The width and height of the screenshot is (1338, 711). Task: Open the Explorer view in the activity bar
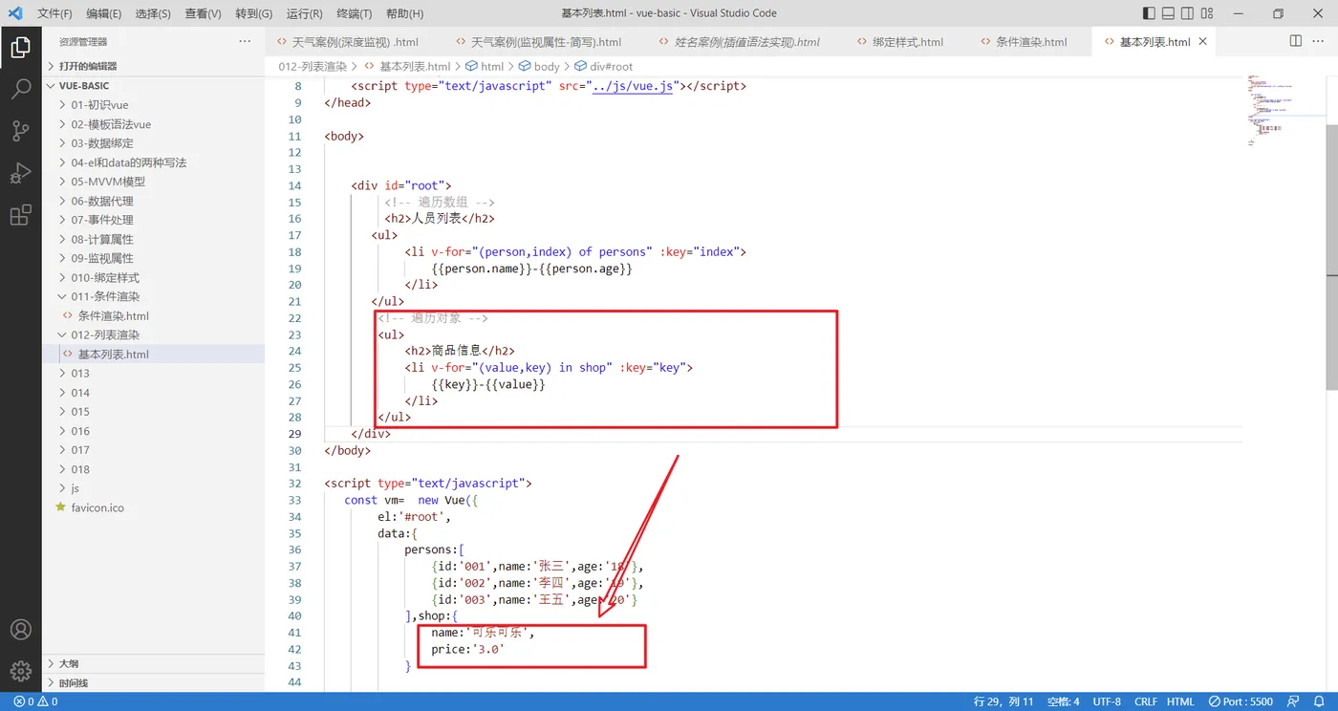20,49
